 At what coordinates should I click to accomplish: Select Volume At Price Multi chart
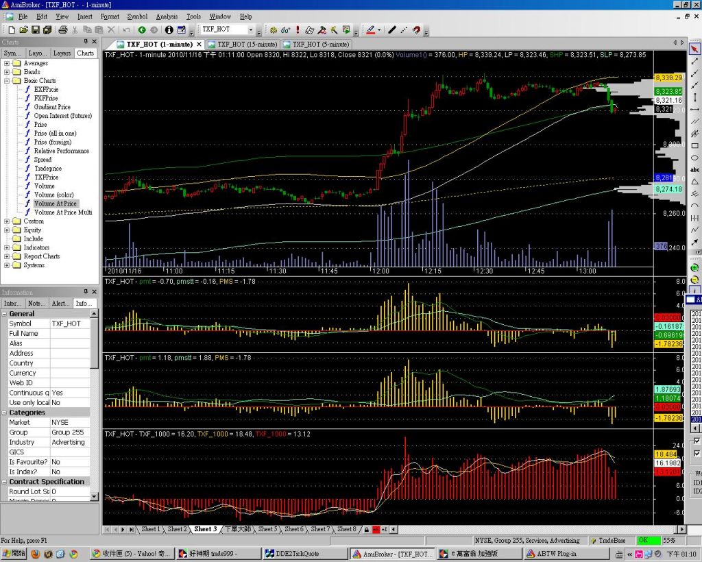pyautogui.click(x=63, y=212)
